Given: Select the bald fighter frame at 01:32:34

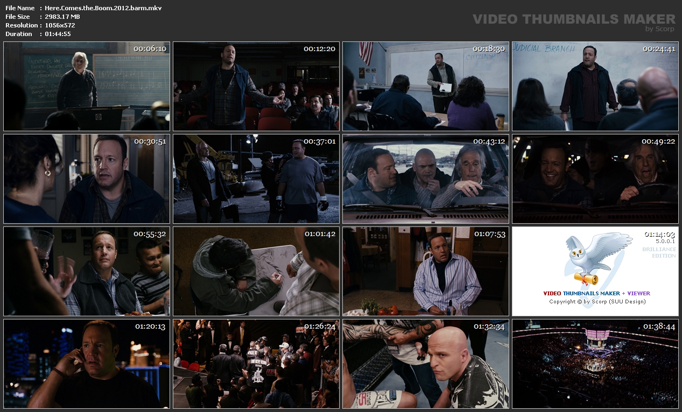Looking at the screenshot, I should (426, 364).
